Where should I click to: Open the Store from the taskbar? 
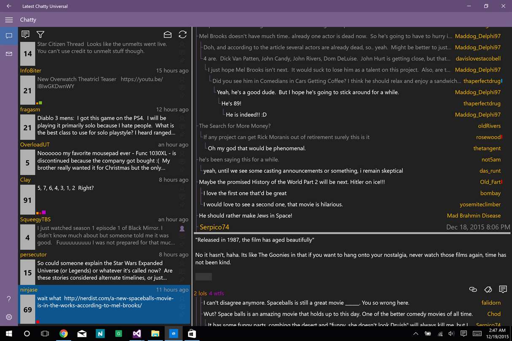click(192, 333)
